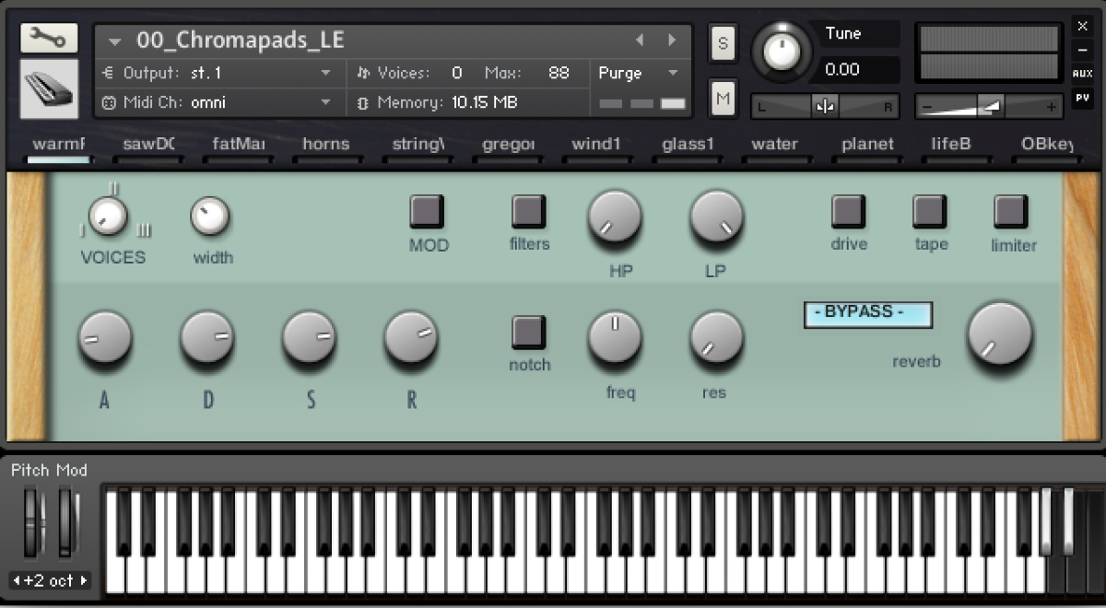Select the horns tab
This screenshot has width=1106, height=608.
point(326,144)
